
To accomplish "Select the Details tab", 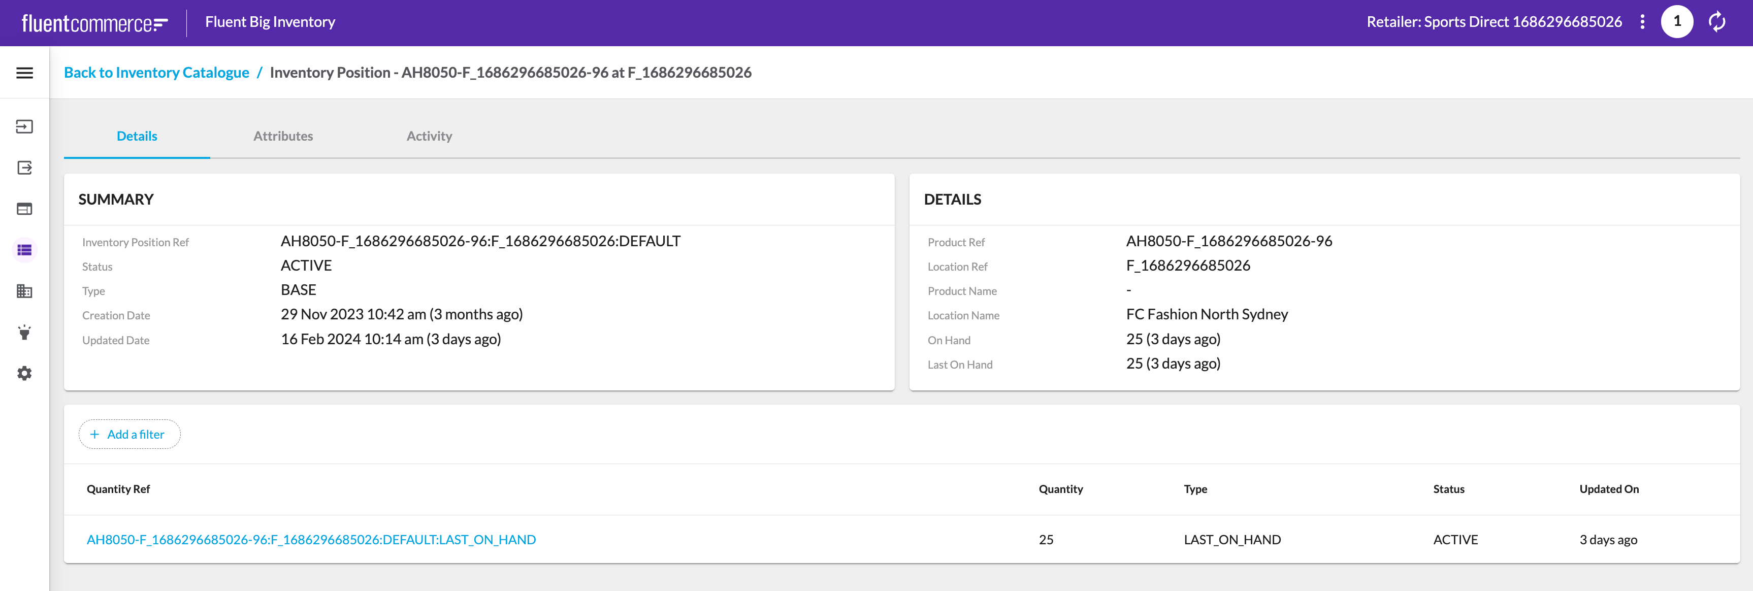I will click(137, 136).
